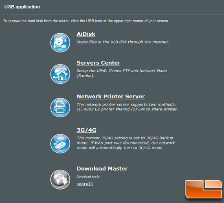Click the ASUS EZ printer sharing description
This screenshot has height=203, width=224.
coord(127,107)
